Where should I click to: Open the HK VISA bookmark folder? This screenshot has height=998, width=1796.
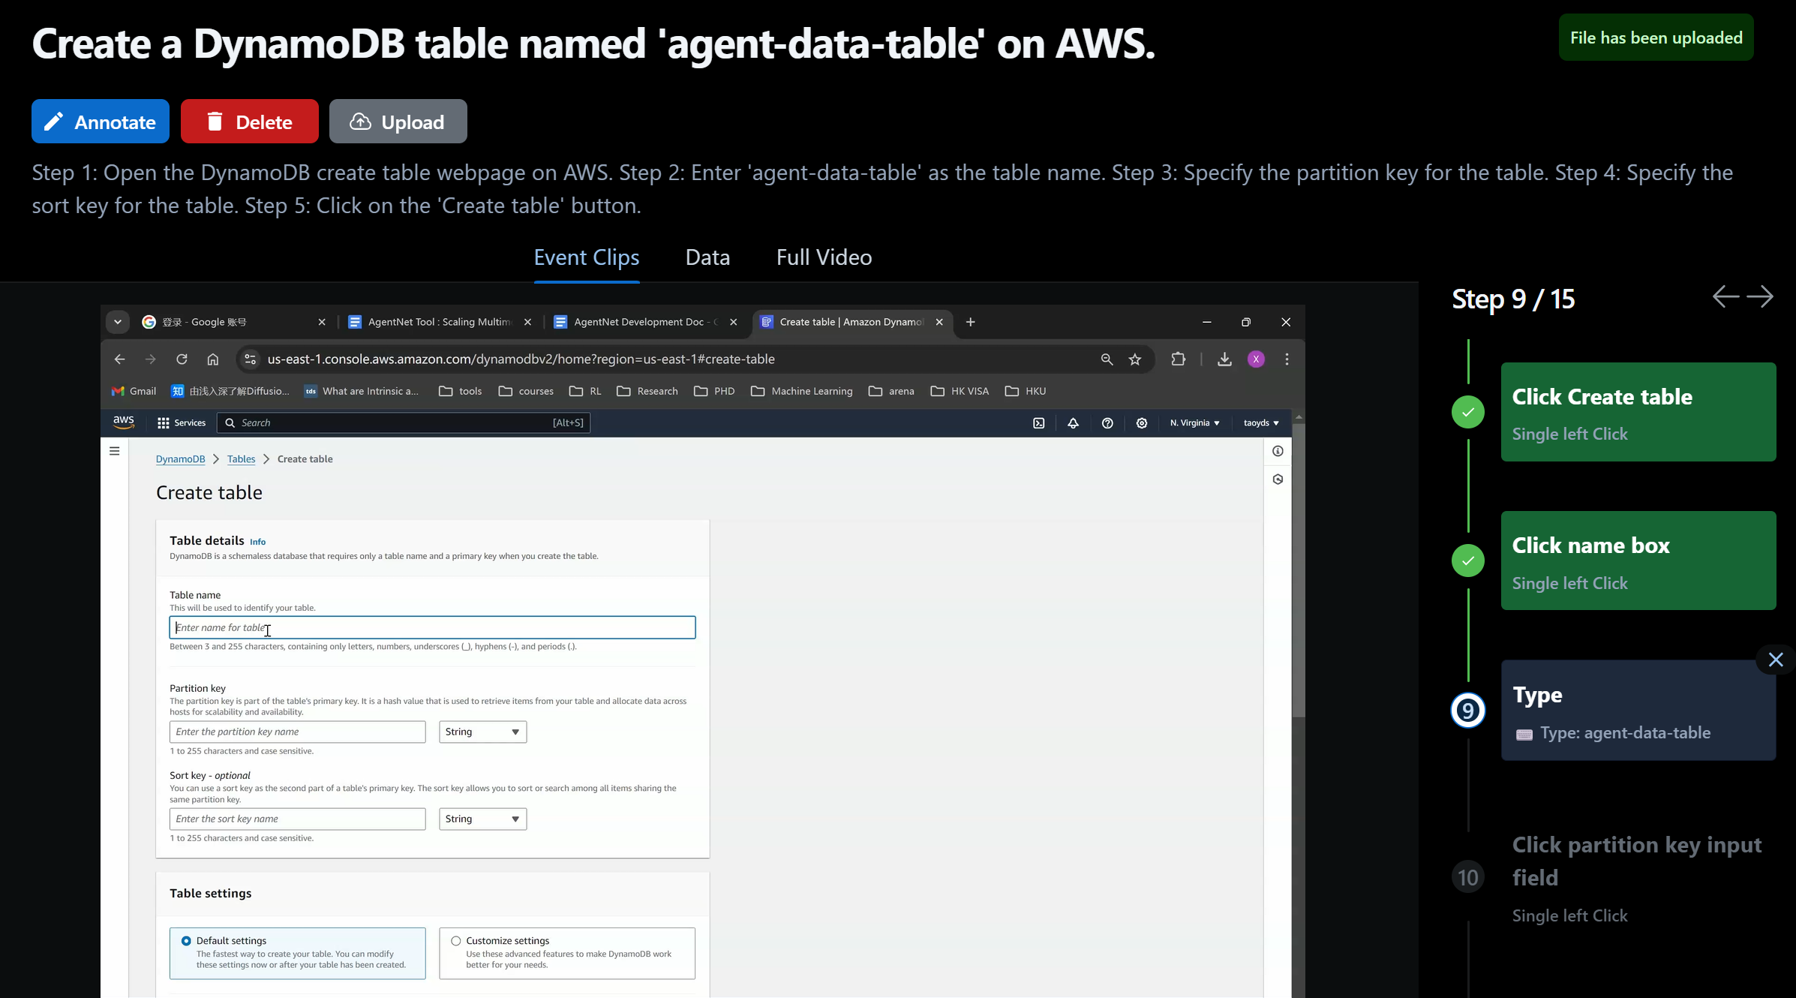tap(960, 391)
